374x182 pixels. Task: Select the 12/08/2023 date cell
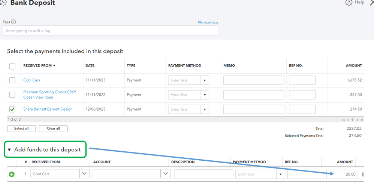[x=96, y=109]
